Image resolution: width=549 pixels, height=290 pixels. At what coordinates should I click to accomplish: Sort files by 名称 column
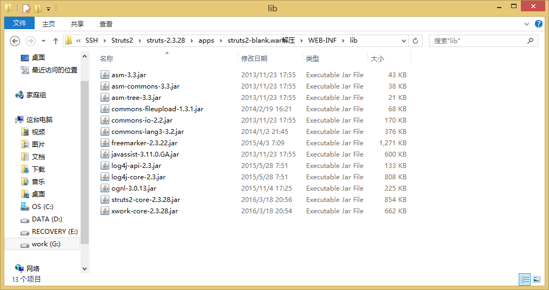coord(107,59)
